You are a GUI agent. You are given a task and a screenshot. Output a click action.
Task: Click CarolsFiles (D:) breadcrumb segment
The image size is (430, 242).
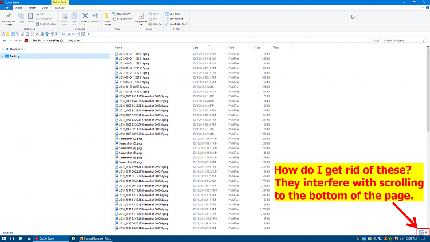[x=56, y=41]
